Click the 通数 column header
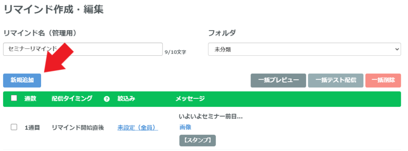 coord(30,98)
